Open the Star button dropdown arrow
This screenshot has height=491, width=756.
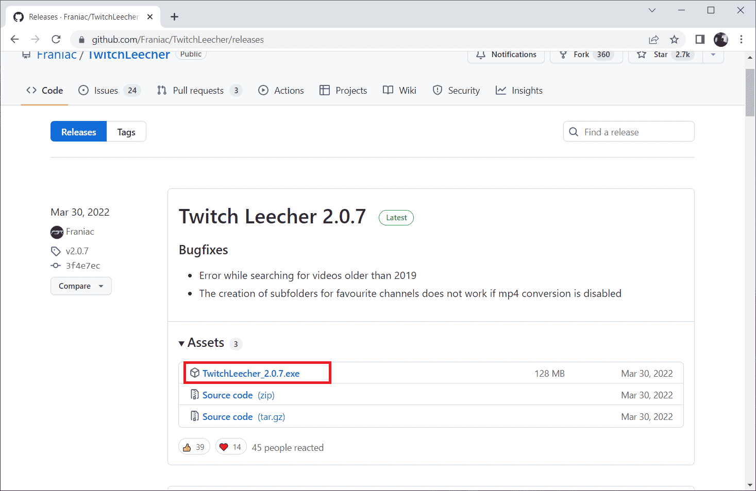point(713,55)
